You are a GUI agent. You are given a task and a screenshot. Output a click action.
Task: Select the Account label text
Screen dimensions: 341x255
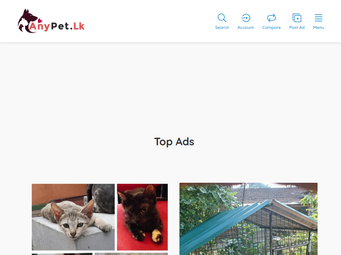246,28
